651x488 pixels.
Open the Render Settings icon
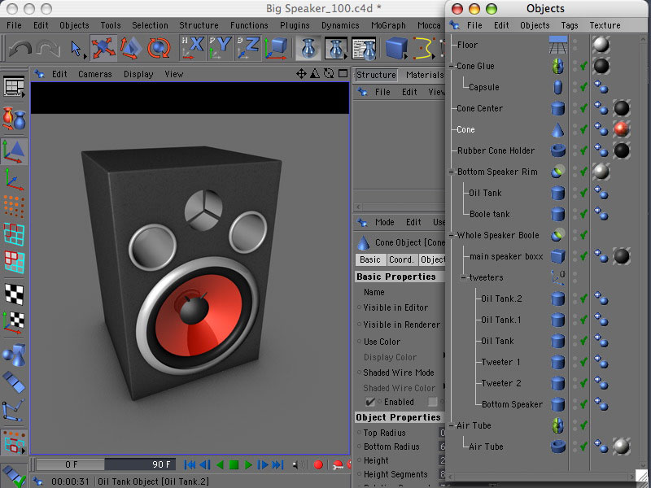364,49
